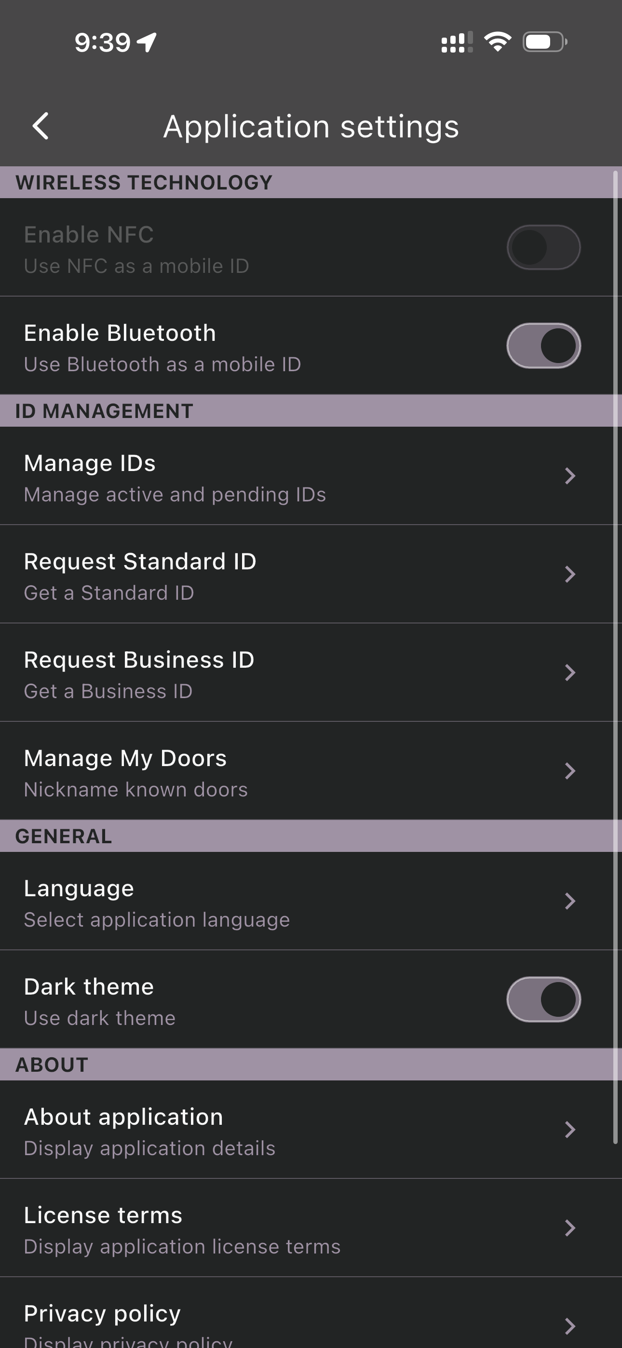Tap 'Manage active and pending IDs' subtitle
Viewport: 622px width, 1348px height.
tap(175, 495)
